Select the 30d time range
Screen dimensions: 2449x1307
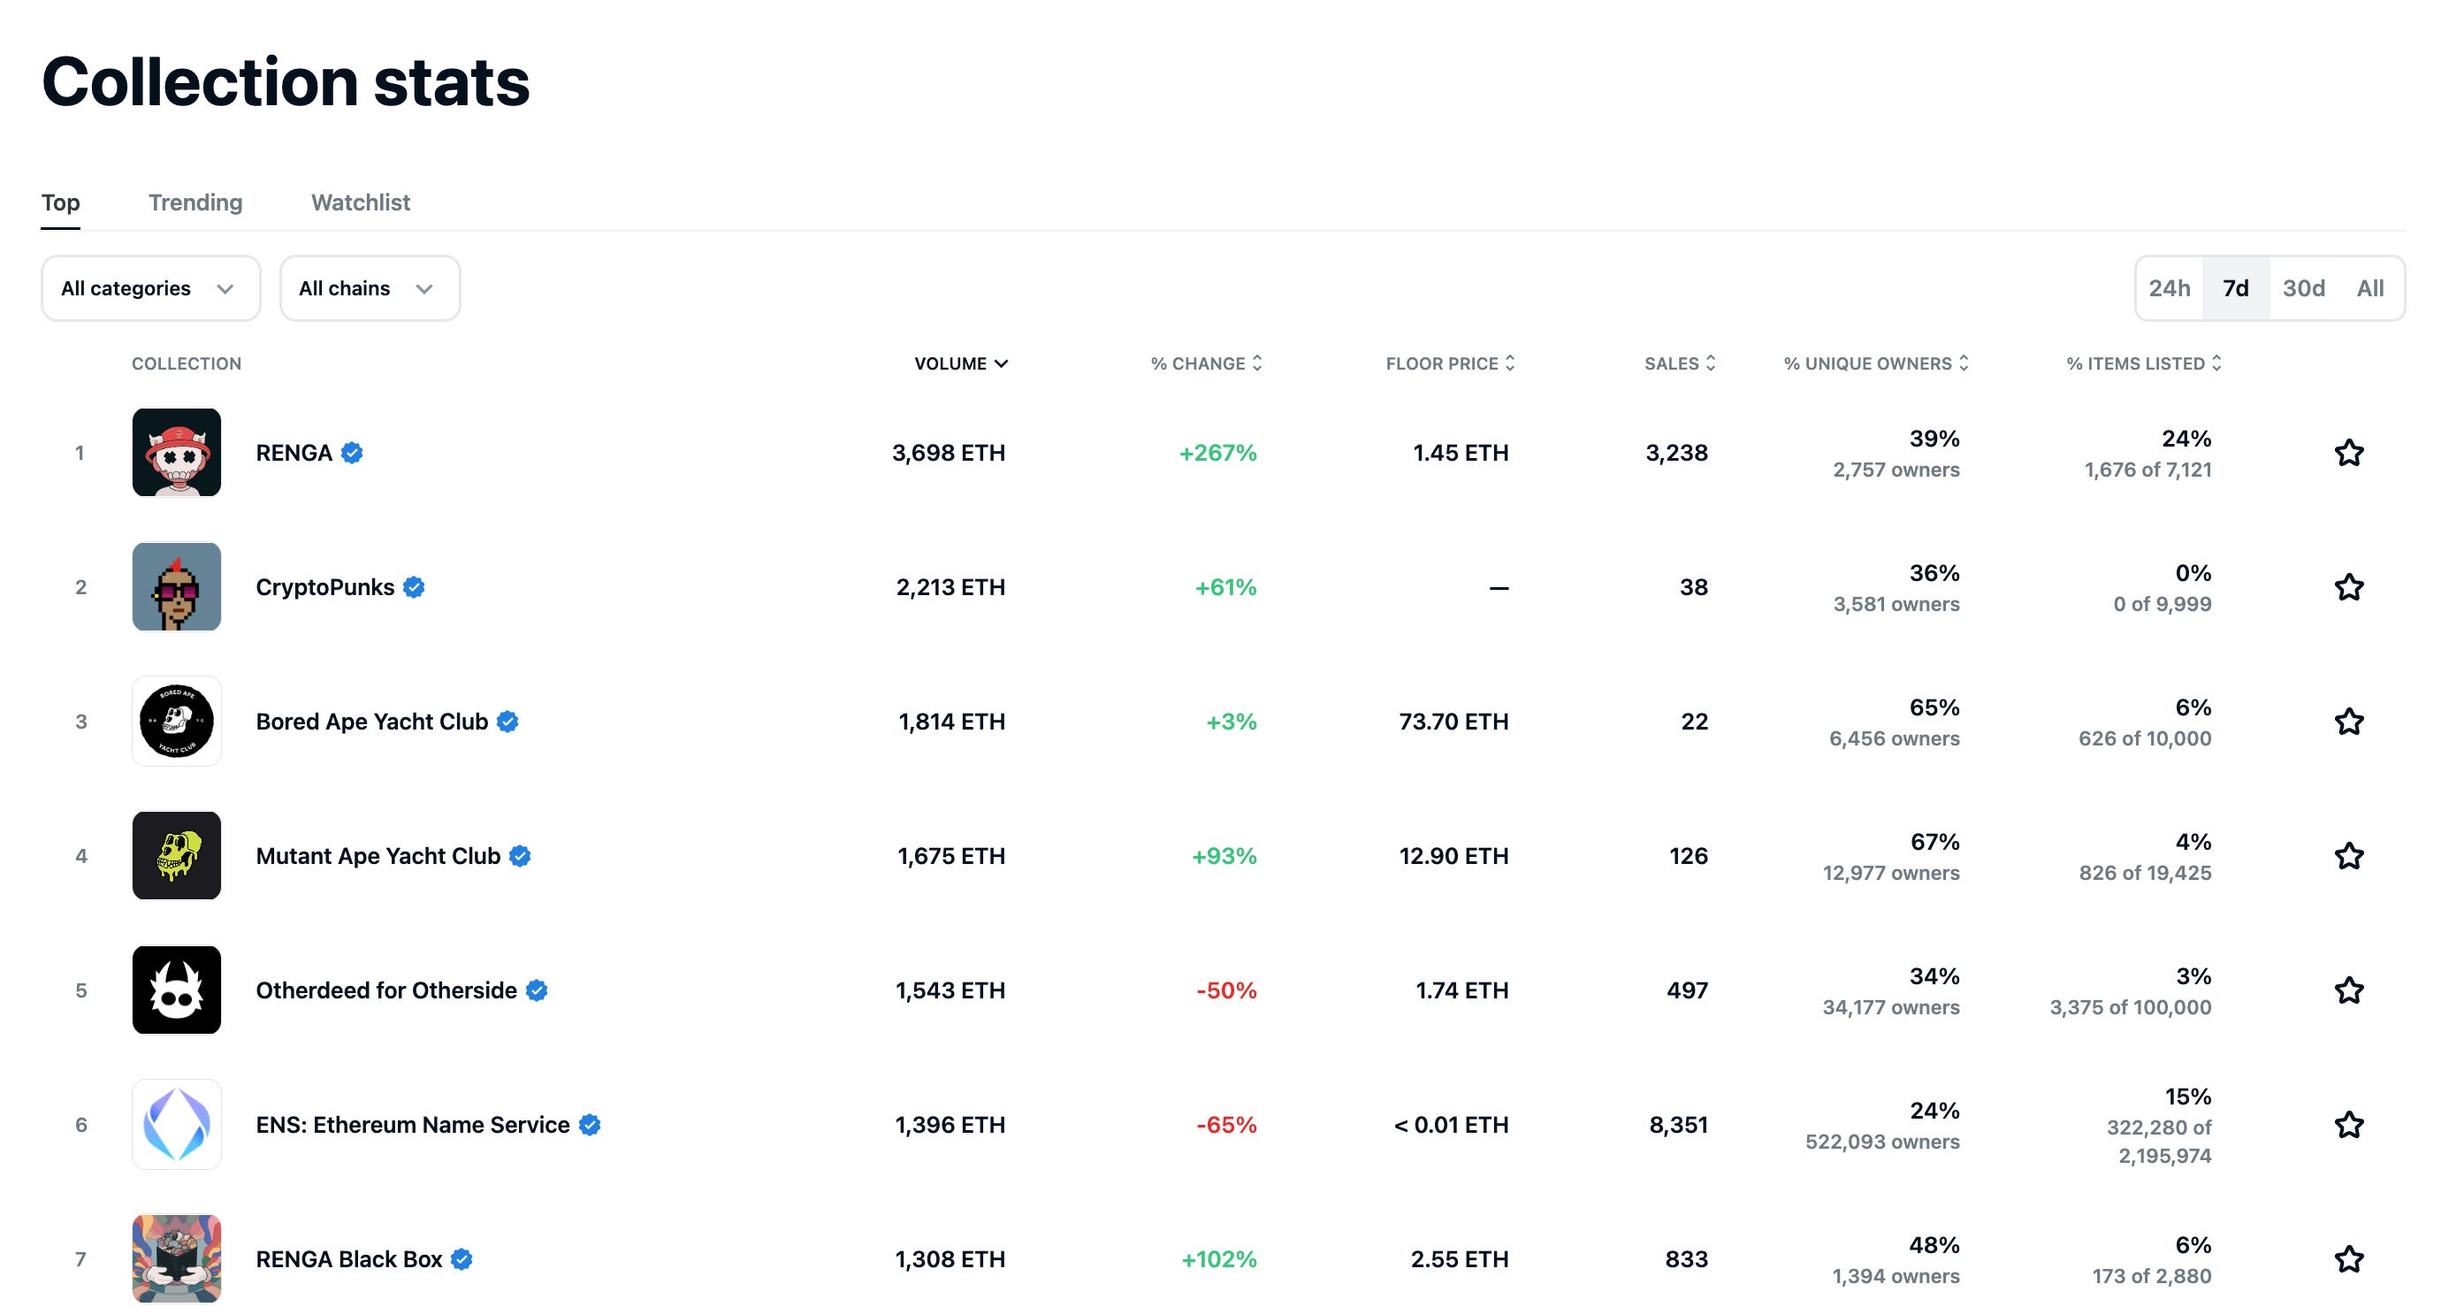tap(2303, 288)
